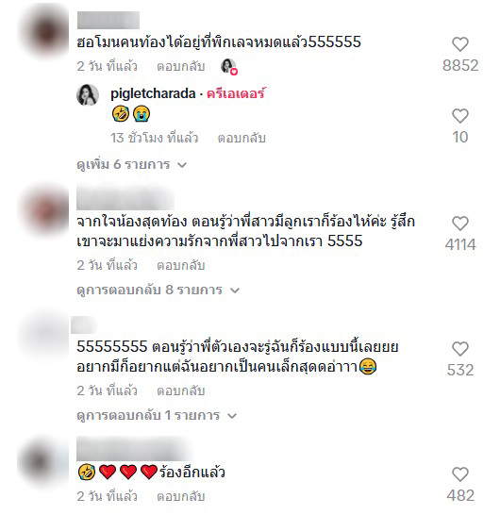This screenshot has width=500, height=515.
Task: Expand ดูการตอบกลับ 8 รายการ replies
Action: [x=158, y=290]
